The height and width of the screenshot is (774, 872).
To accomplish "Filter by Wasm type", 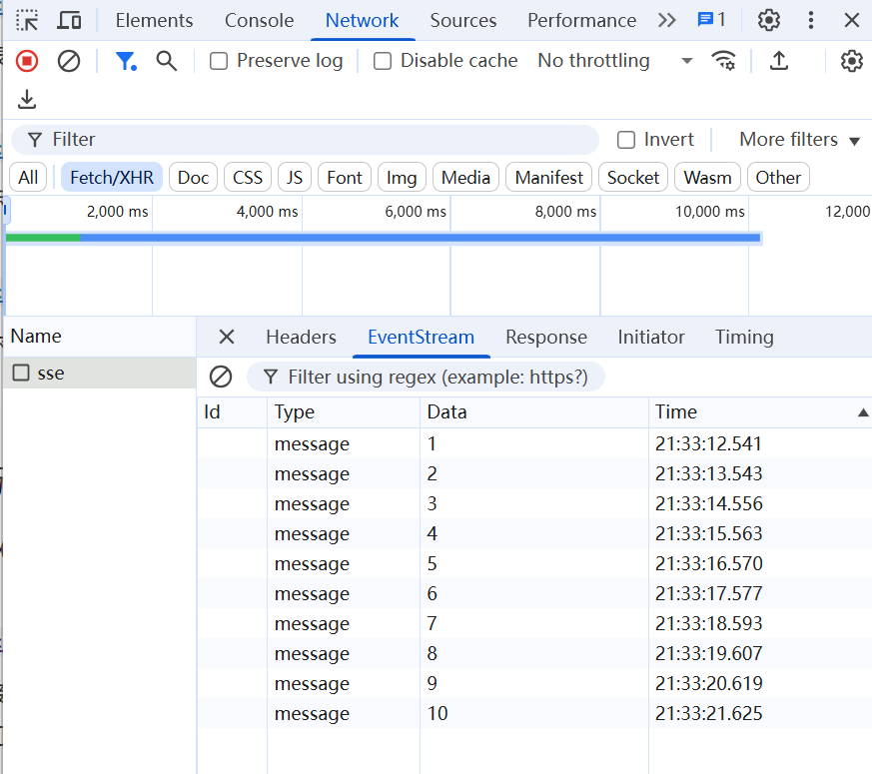I will click(707, 178).
